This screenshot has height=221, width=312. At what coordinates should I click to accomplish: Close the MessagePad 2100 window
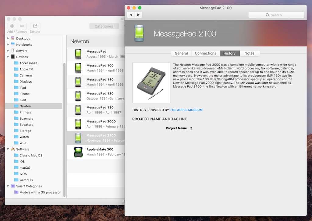pyautogui.click(x=129, y=8)
